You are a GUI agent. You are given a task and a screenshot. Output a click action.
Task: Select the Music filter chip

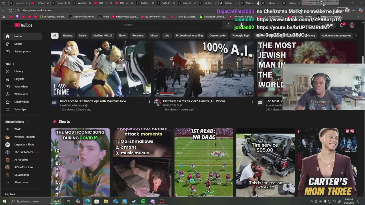click(x=83, y=36)
